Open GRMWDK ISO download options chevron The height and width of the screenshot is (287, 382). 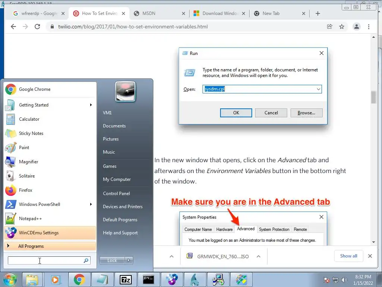(259, 256)
